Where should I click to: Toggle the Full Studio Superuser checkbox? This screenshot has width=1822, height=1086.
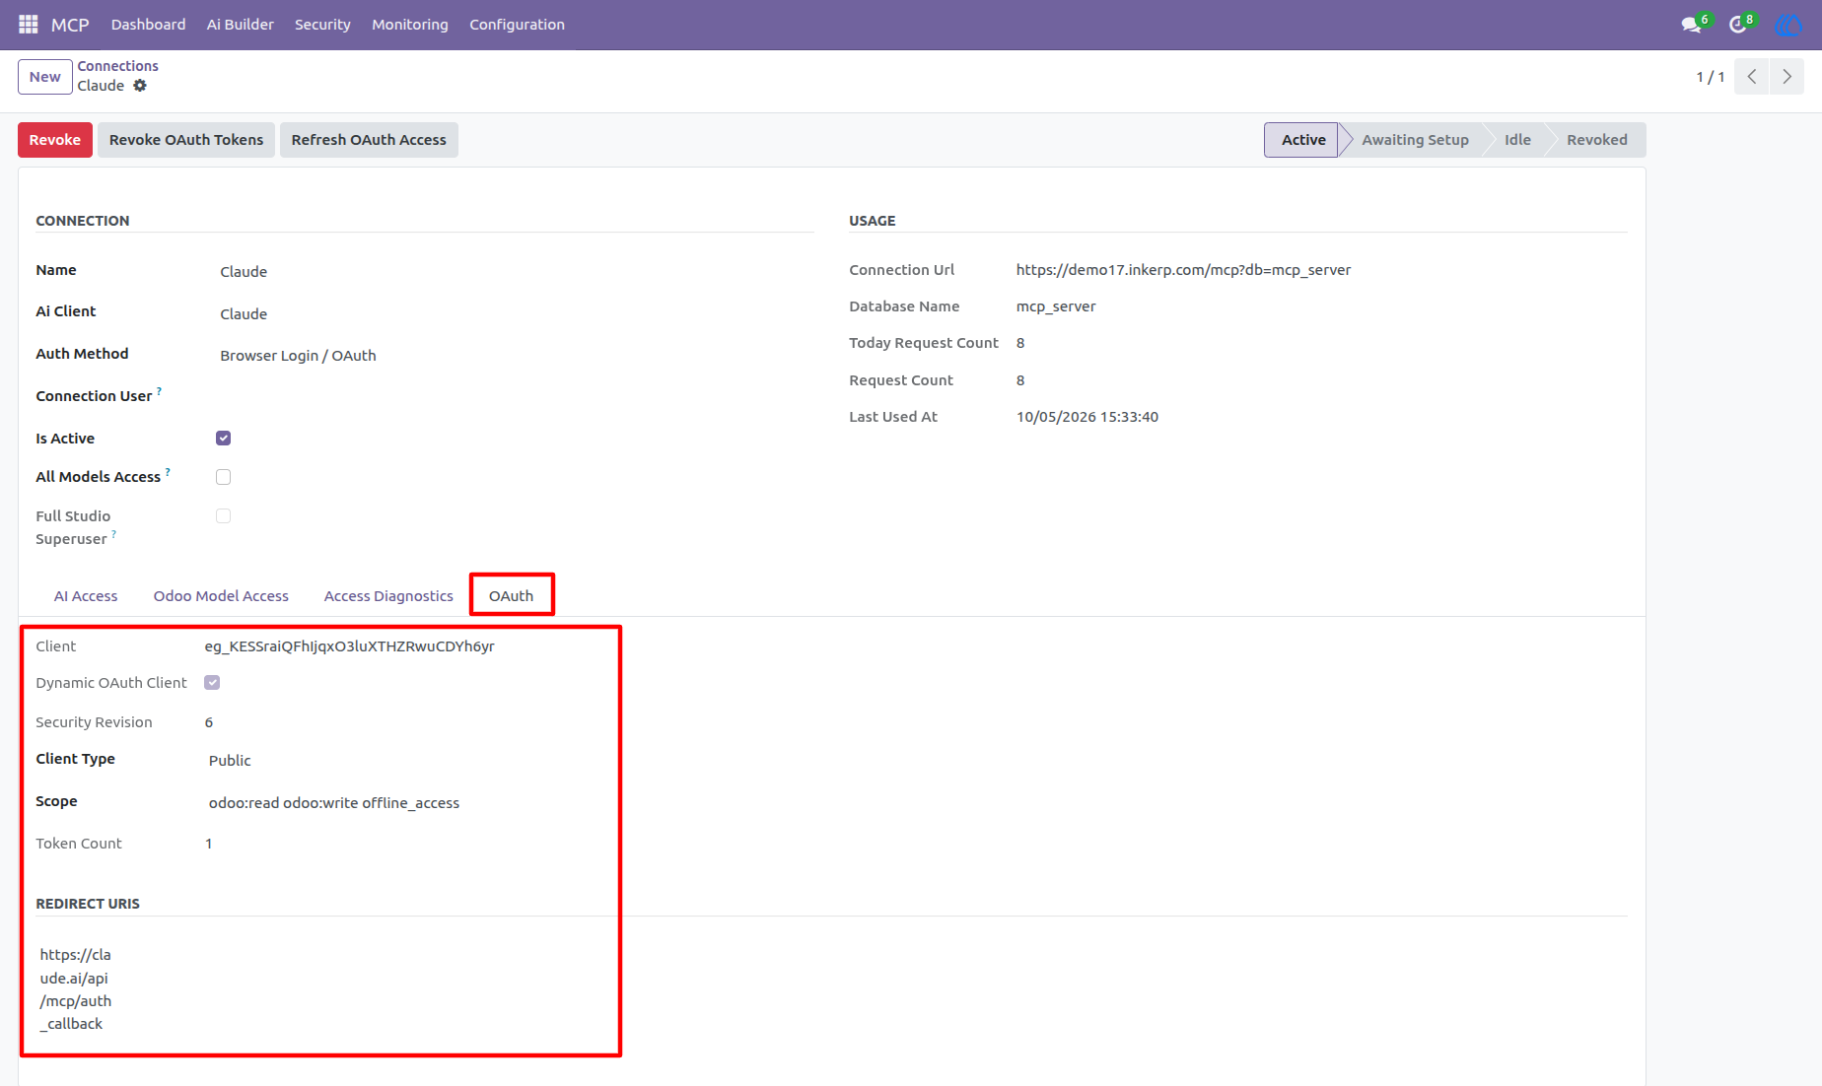(x=224, y=516)
